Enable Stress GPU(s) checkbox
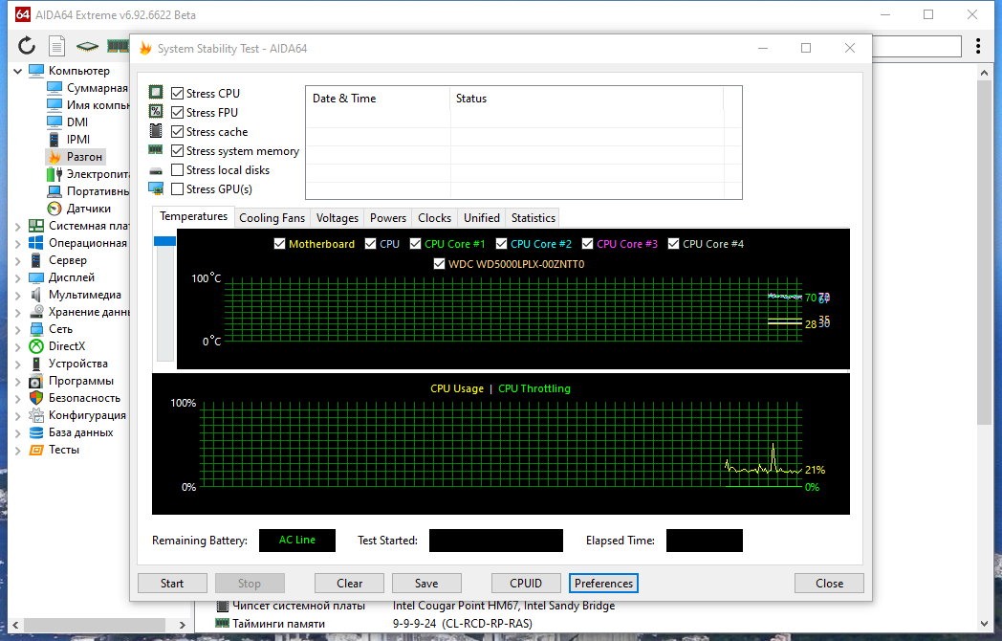Viewport: 1002px width, 641px height. point(177,189)
